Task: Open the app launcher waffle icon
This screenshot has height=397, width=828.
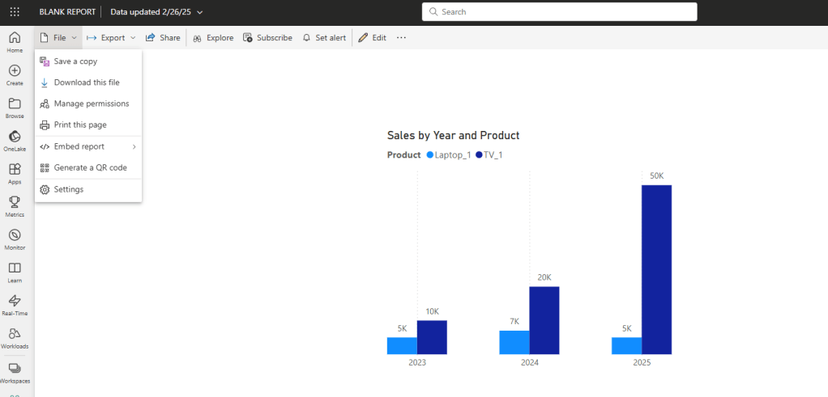Action: pyautogui.click(x=15, y=12)
